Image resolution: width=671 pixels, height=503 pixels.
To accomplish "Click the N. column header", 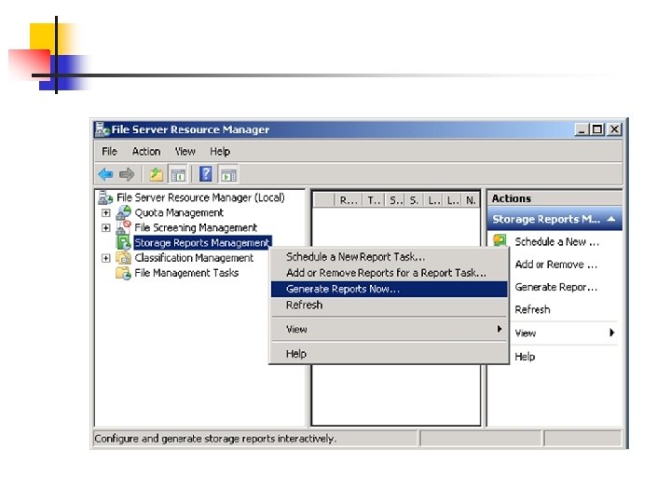I will 471,200.
